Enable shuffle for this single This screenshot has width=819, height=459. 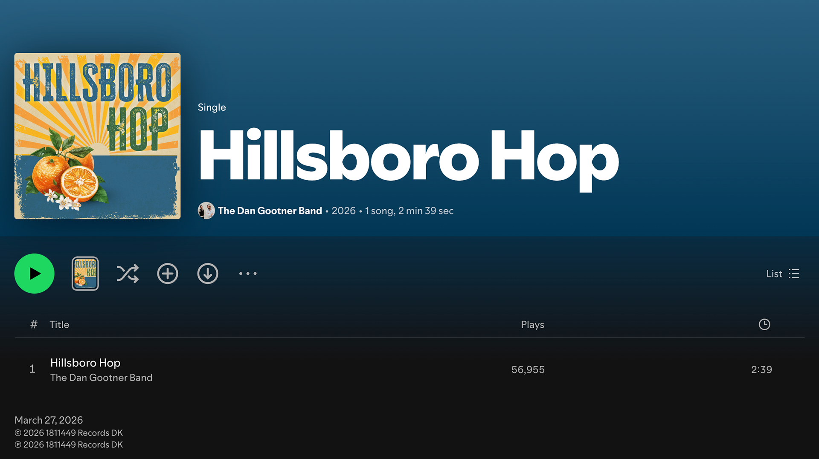[x=128, y=274]
